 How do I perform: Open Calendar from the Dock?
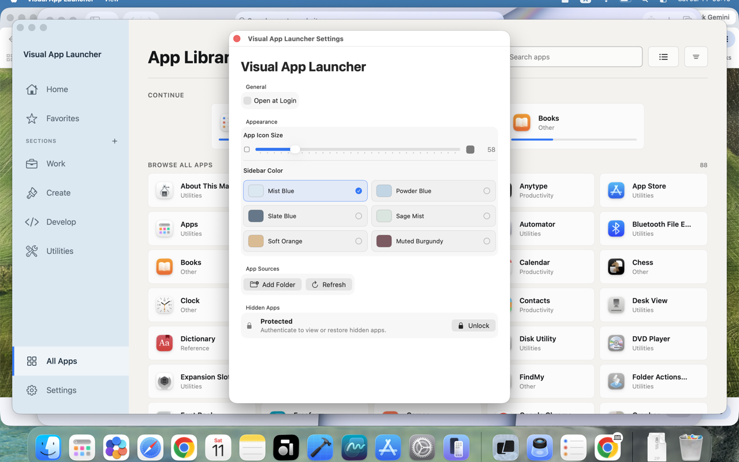coord(218,448)
